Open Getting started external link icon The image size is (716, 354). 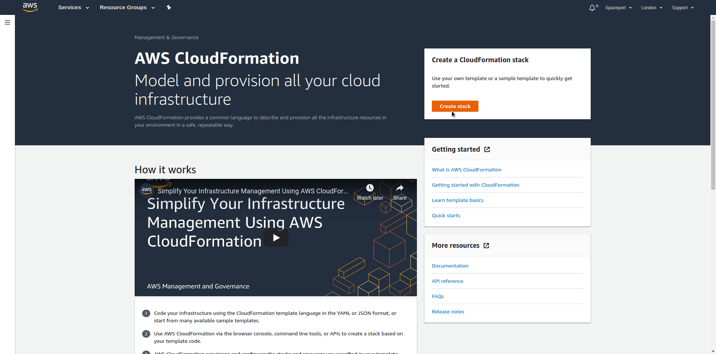click(487, 149)
